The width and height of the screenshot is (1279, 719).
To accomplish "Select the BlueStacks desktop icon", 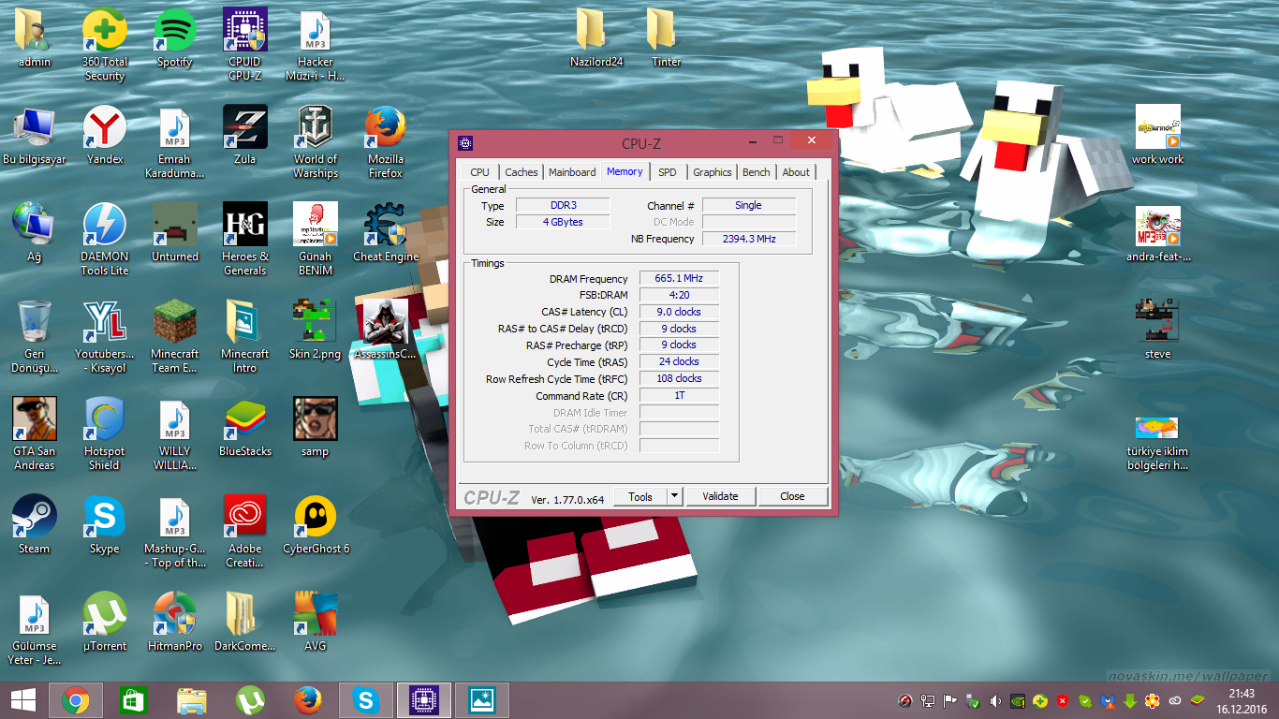I will pyautogui.click(x=244, y=421).
